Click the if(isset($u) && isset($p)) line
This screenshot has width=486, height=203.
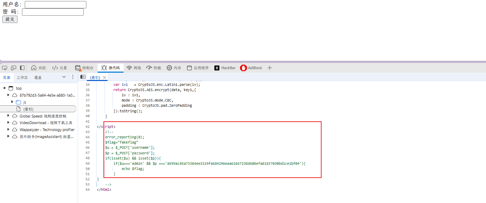[x=133, y=158]
